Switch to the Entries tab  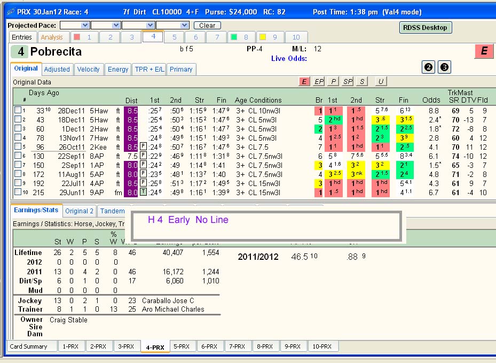(x=22, y=37)
